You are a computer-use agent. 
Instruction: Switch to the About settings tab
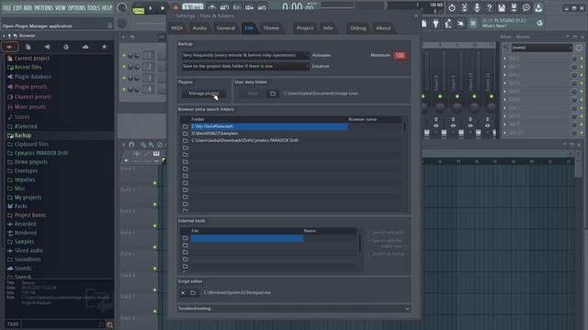pos(383,28)
